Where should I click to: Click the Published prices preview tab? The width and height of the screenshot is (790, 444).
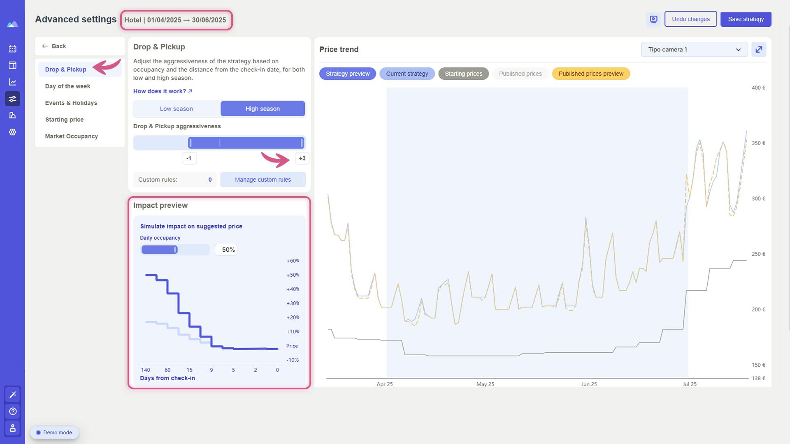[591, 73]
